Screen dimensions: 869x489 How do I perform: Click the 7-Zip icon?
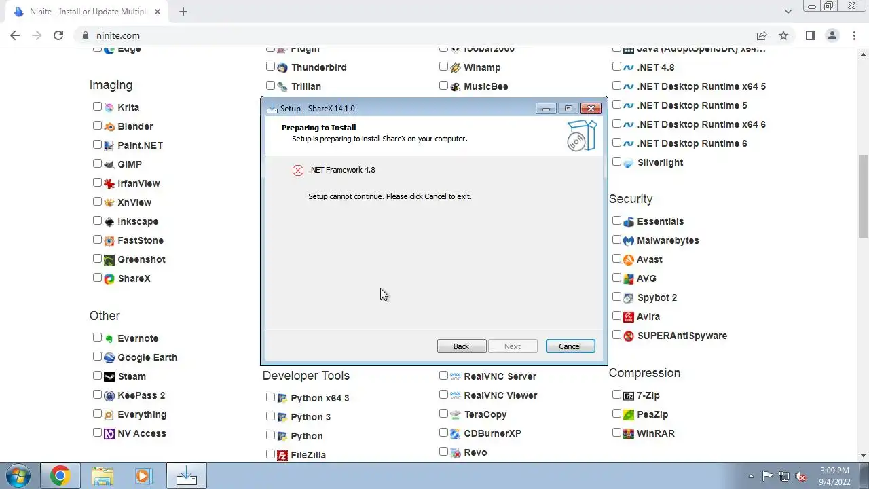(x=629, y=395)
